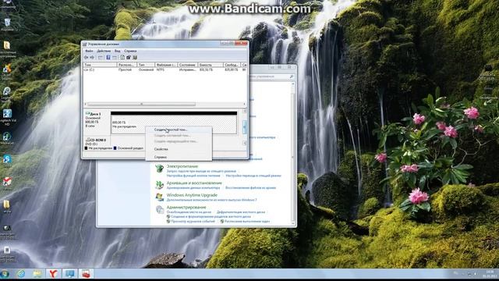Choose Свойства in the context menu

point(179,149)
